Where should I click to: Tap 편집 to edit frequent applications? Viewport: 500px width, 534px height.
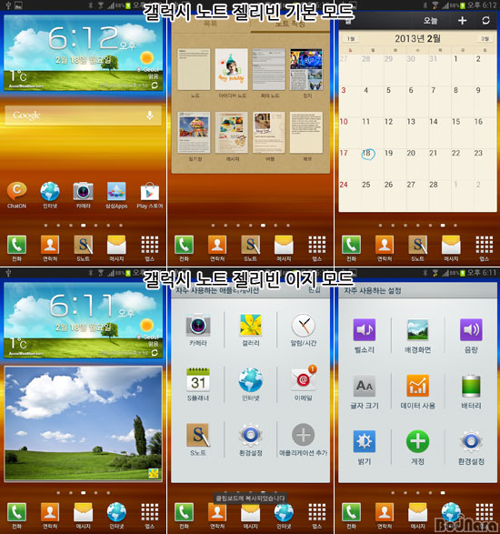(x=315, y=290)
